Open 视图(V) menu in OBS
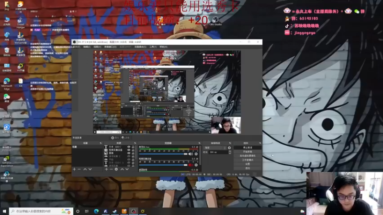 coord(97,47)
